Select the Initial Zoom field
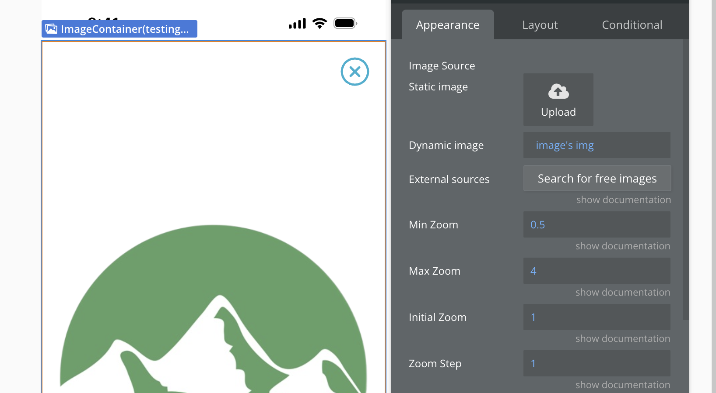The image size is (716, 393). tap(597, 317)
